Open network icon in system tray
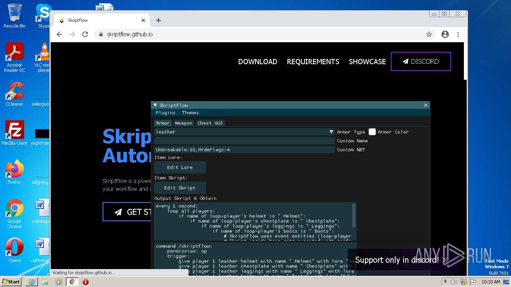The height and width of the screenshot is (287, 511). click(x=463, y=282)
